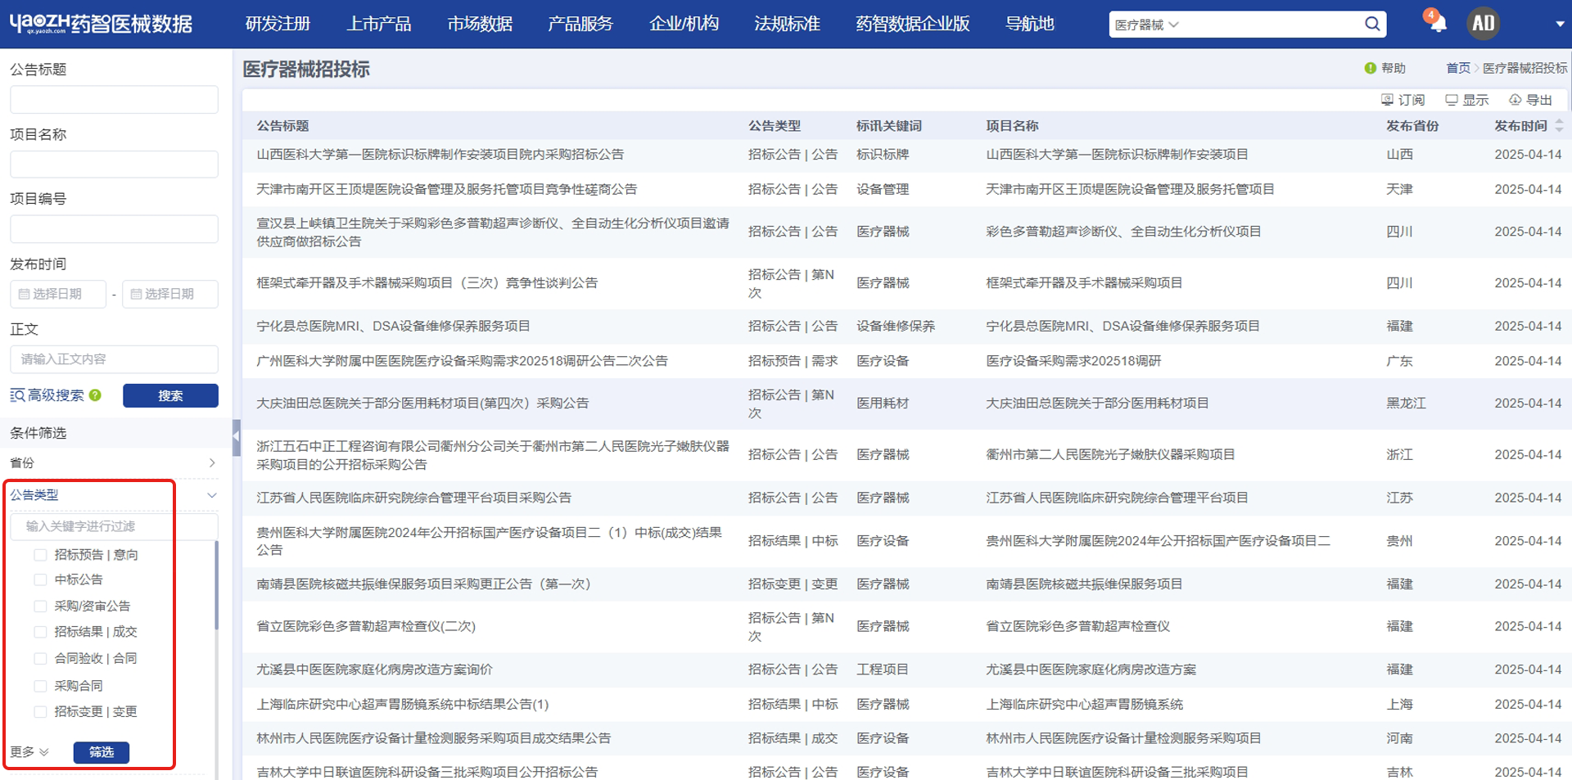Click the 项目编号 input field

tap(114, 229)
